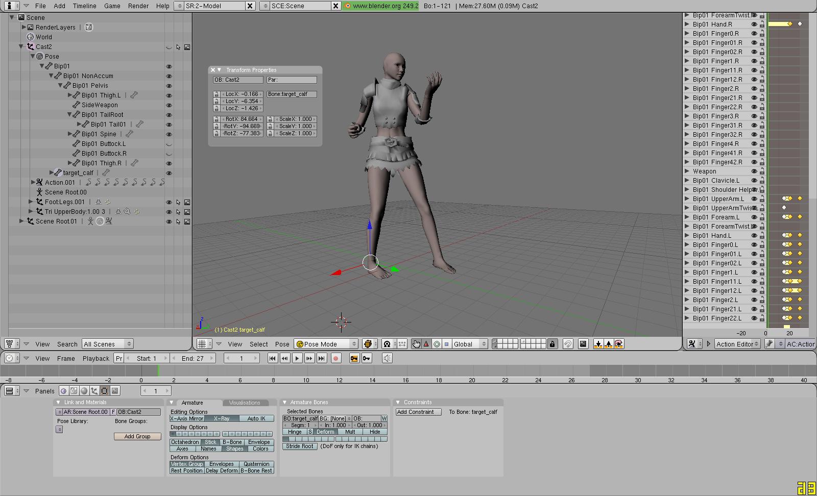Expand the Bip01 Thigh.L tree item

(70, 95)
